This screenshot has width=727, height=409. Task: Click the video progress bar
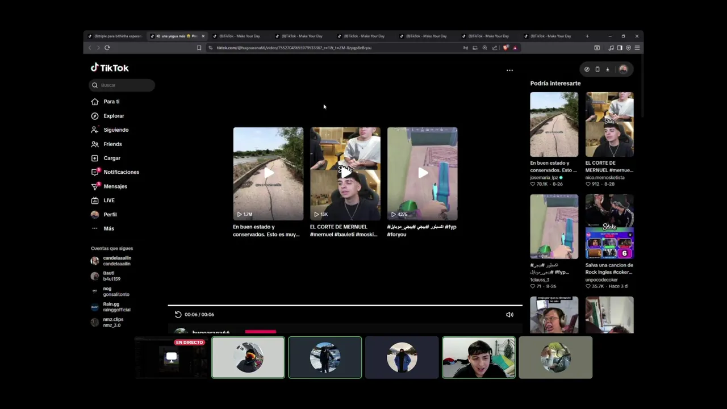click(x=345, y=306)
